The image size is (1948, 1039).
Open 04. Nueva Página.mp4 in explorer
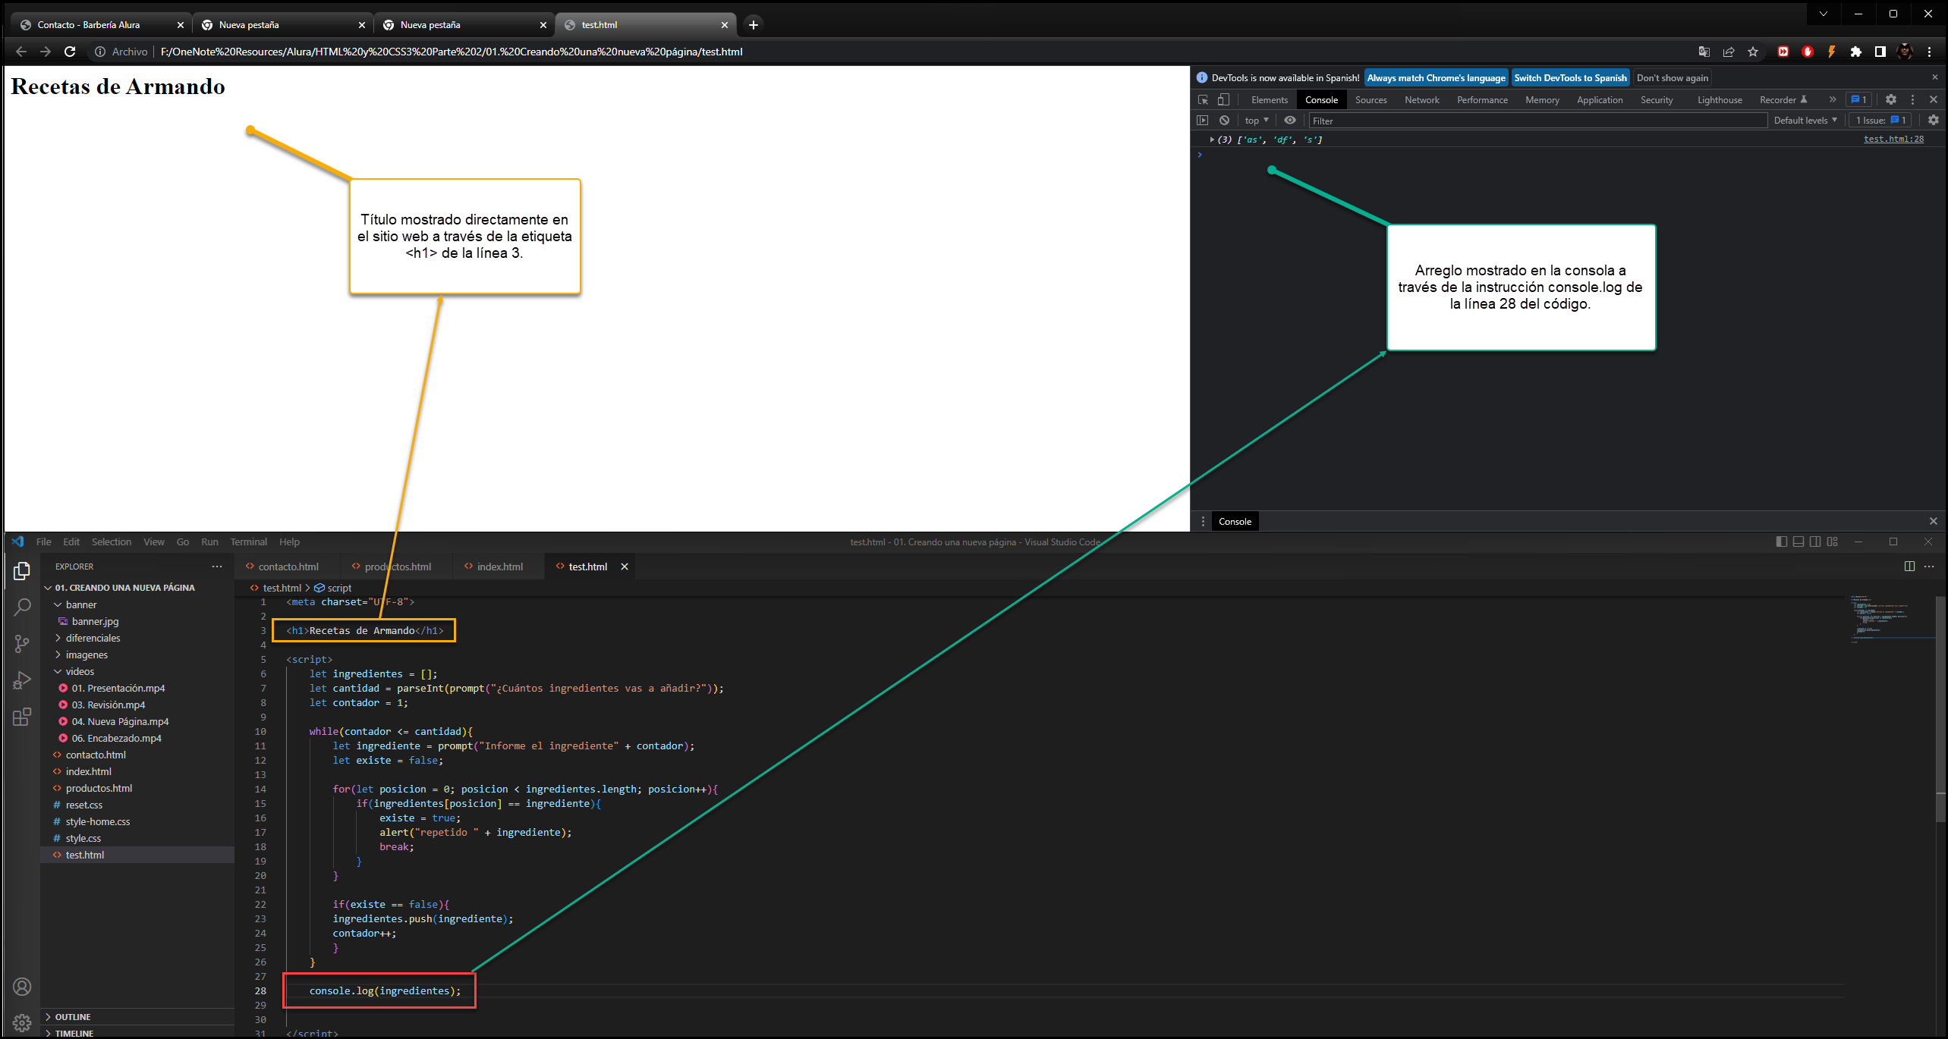click(120, 721)
